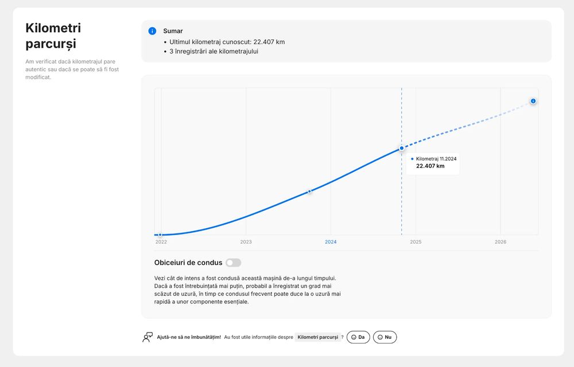Click the 2023 year label on the axis
Image resolution: width=574 pixels, height=367 pixels.
246,242
